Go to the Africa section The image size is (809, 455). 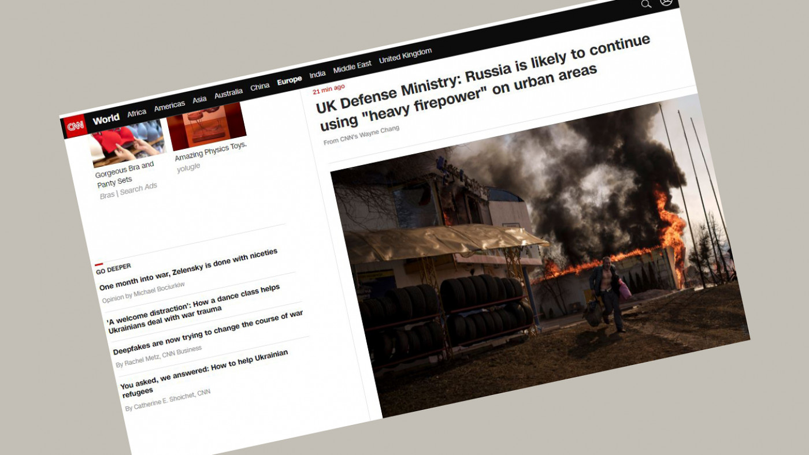click(137, 113)
